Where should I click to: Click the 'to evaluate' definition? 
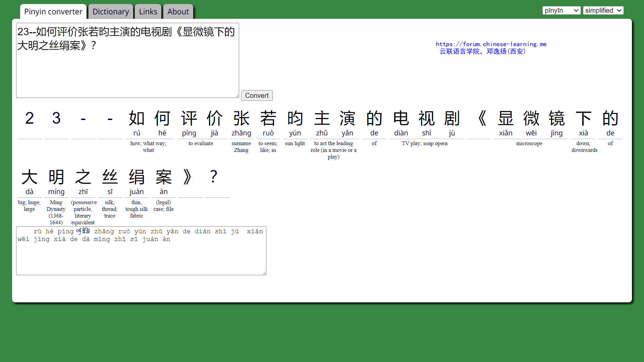[x=201, y=143]
